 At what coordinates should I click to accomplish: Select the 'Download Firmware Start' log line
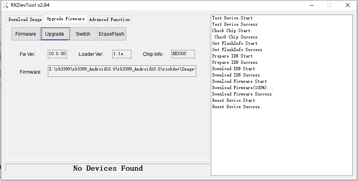(239, 81)
